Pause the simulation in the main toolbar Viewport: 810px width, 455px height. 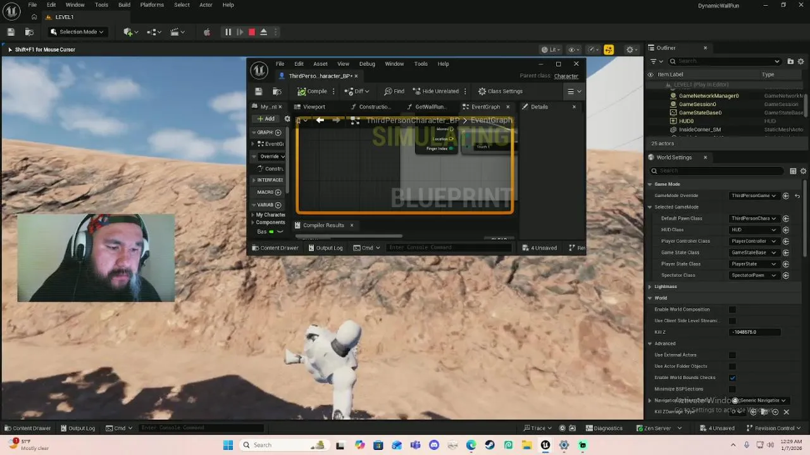228,32
